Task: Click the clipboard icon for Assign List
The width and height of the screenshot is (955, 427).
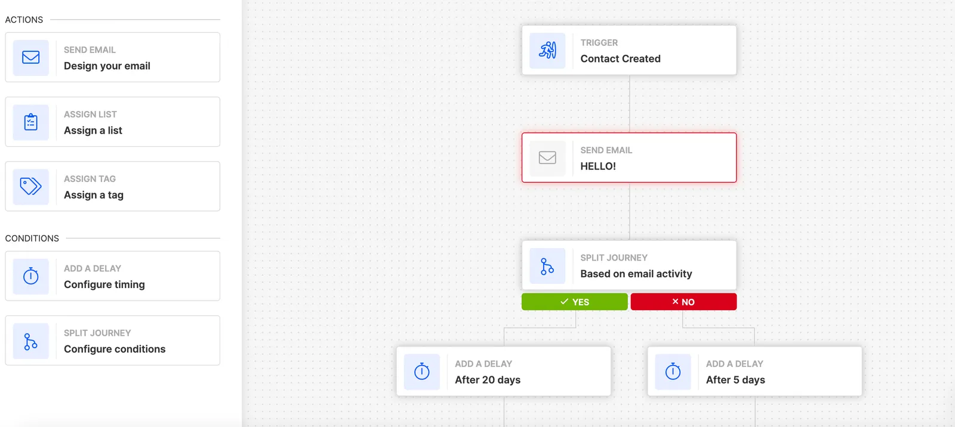Action: 31,122
